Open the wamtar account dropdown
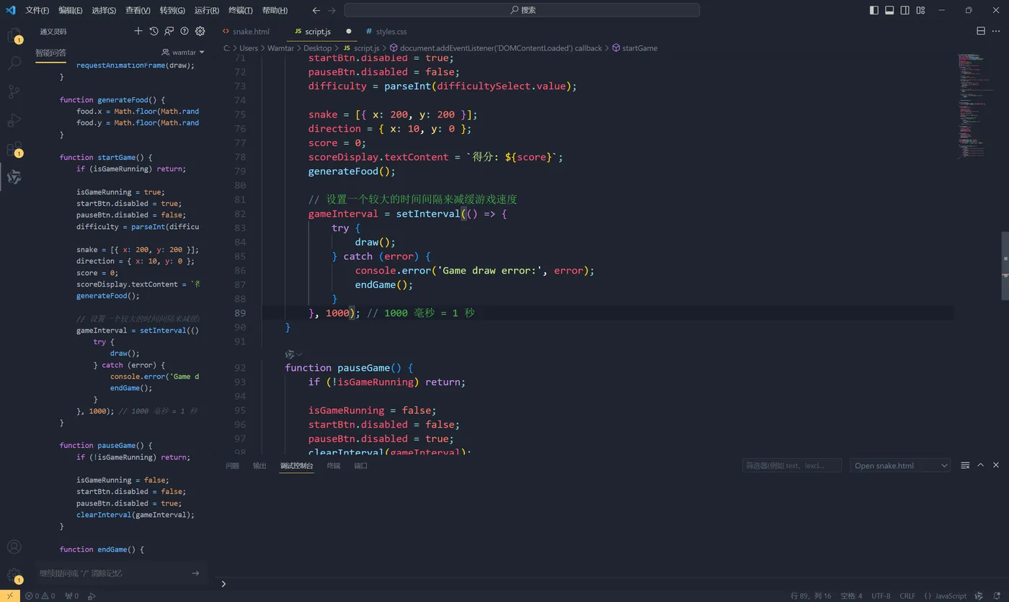The width and height of the screenshot is (1009, 602). (x=183, y=52)
